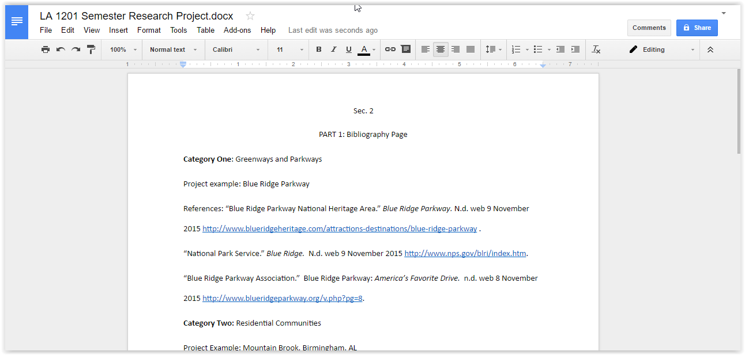
Task: Open the blueridgeheritage.com link
Action: point(340,228)
